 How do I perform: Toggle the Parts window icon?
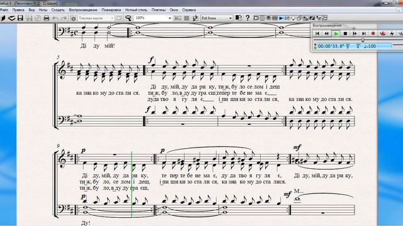tap(299, 18)
